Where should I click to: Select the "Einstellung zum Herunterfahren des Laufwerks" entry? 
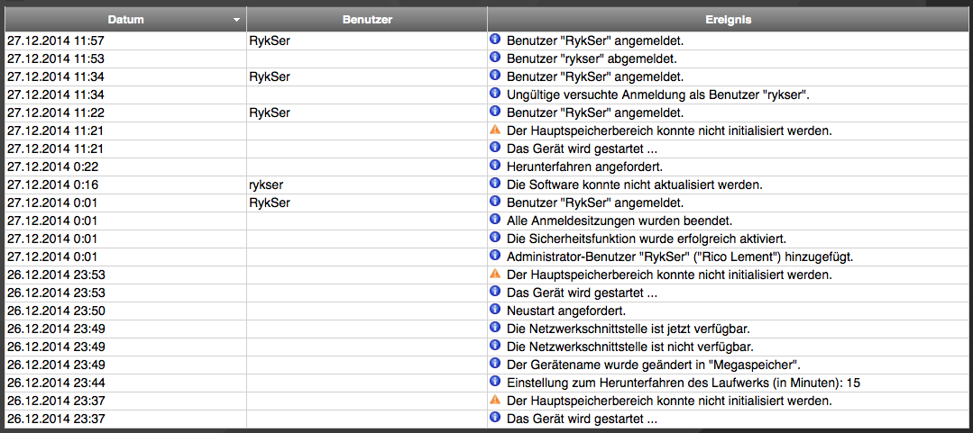[683, 383]
